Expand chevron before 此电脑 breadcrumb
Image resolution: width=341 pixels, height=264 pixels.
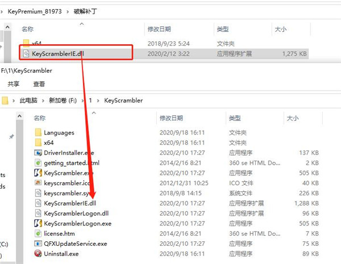pos(14,100)
